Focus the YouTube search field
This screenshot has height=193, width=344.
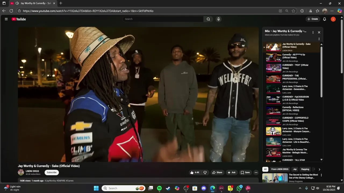tap(163, 19)
